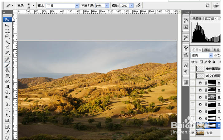Select the Eyedropper tool
Viewport: 223px width, 140px height.
(x=7, y=132)
